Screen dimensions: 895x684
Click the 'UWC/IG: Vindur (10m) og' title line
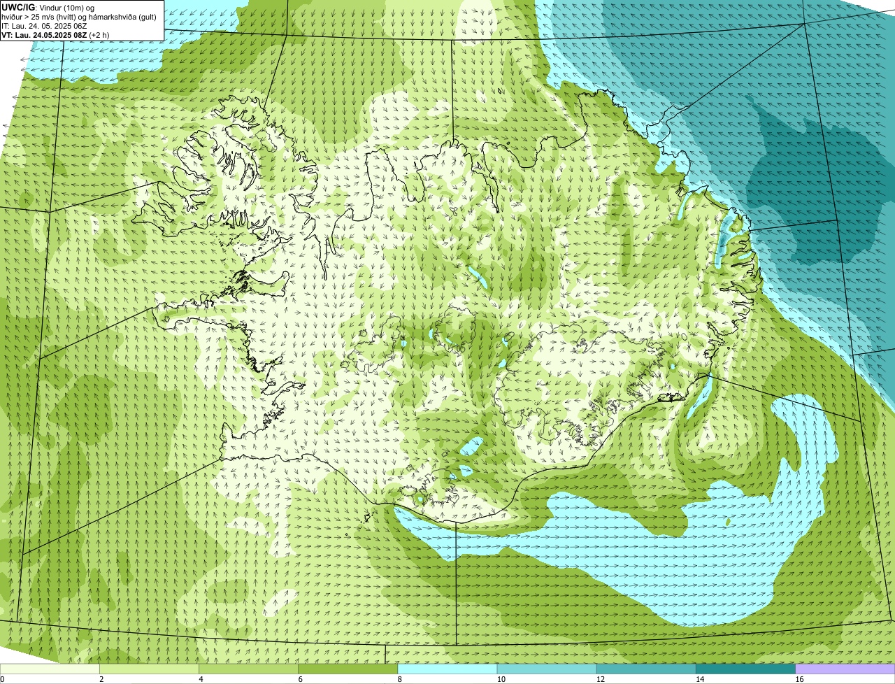[x=48, y=7]
